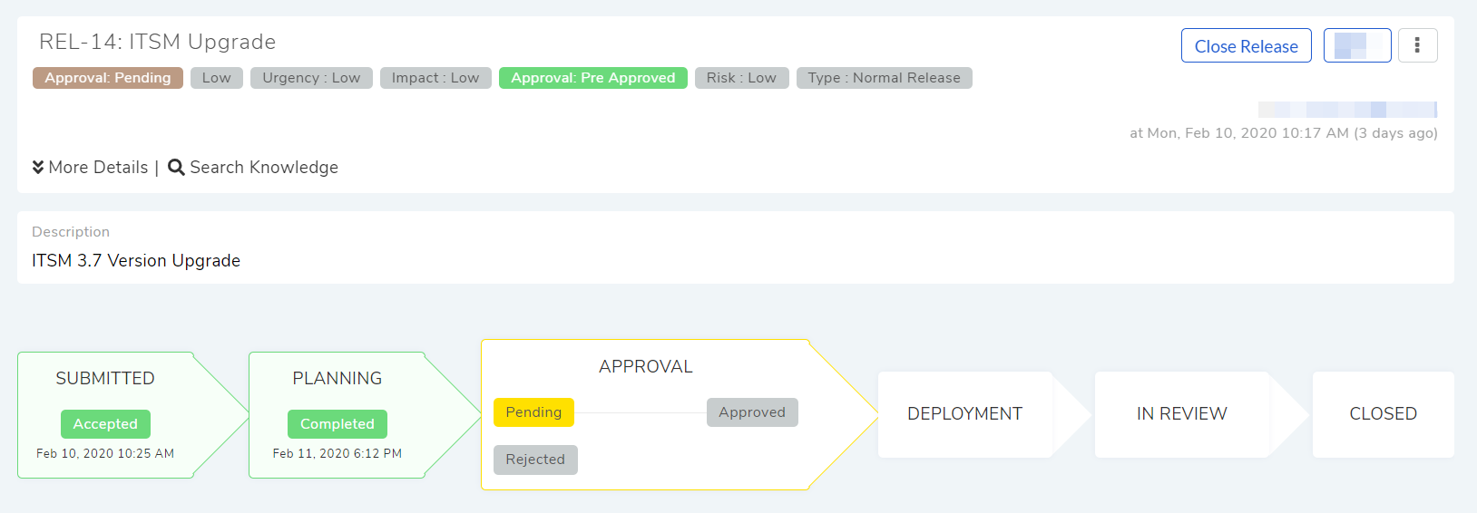1477x513 pixels.
Task: Select the SUBMITTED stage heading
Action: pos(105,379)
